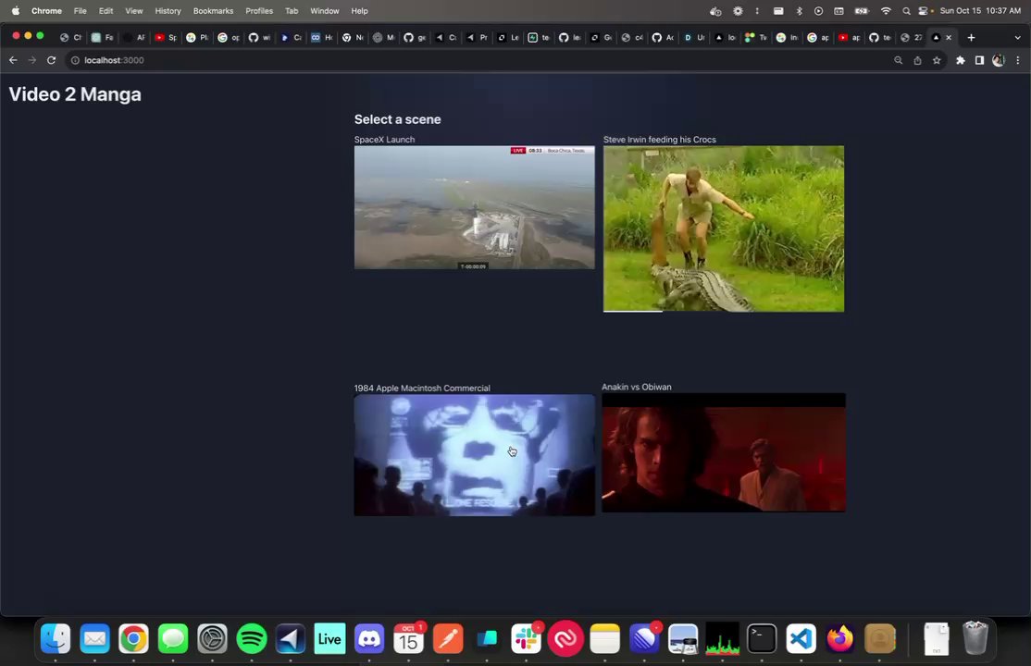Open Mail from the dock

point(94,638)
